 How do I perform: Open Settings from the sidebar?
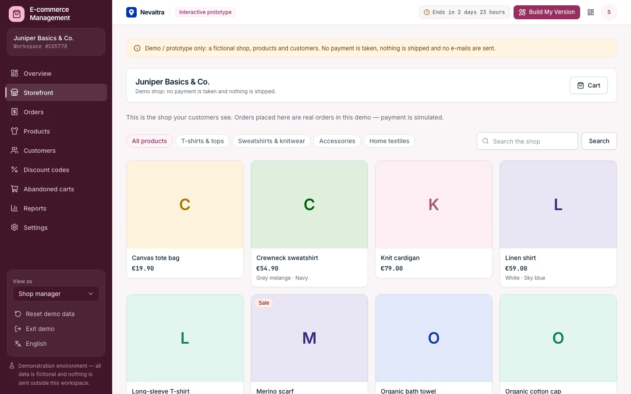click(56, 228)
